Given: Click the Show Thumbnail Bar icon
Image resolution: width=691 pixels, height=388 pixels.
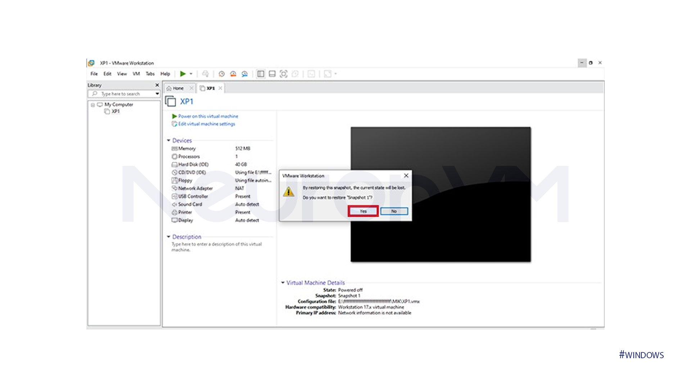Looking at the screenshot, I should [272, 74].
